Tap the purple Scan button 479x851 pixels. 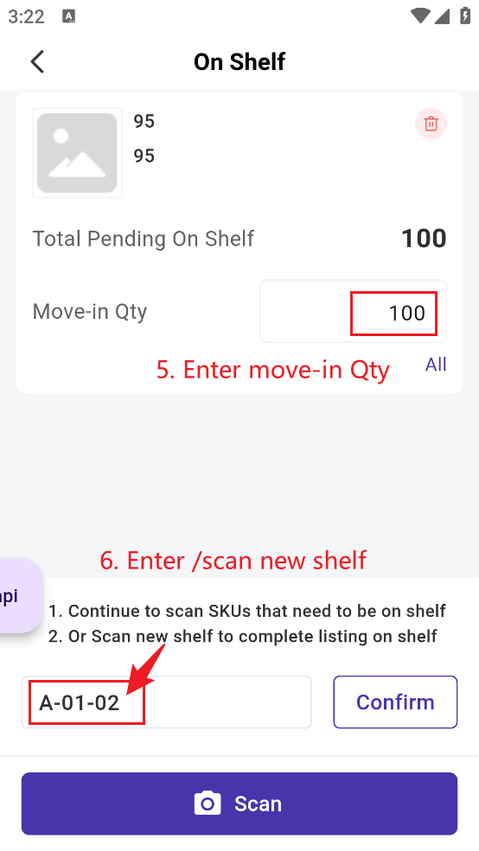coord(239,803)
